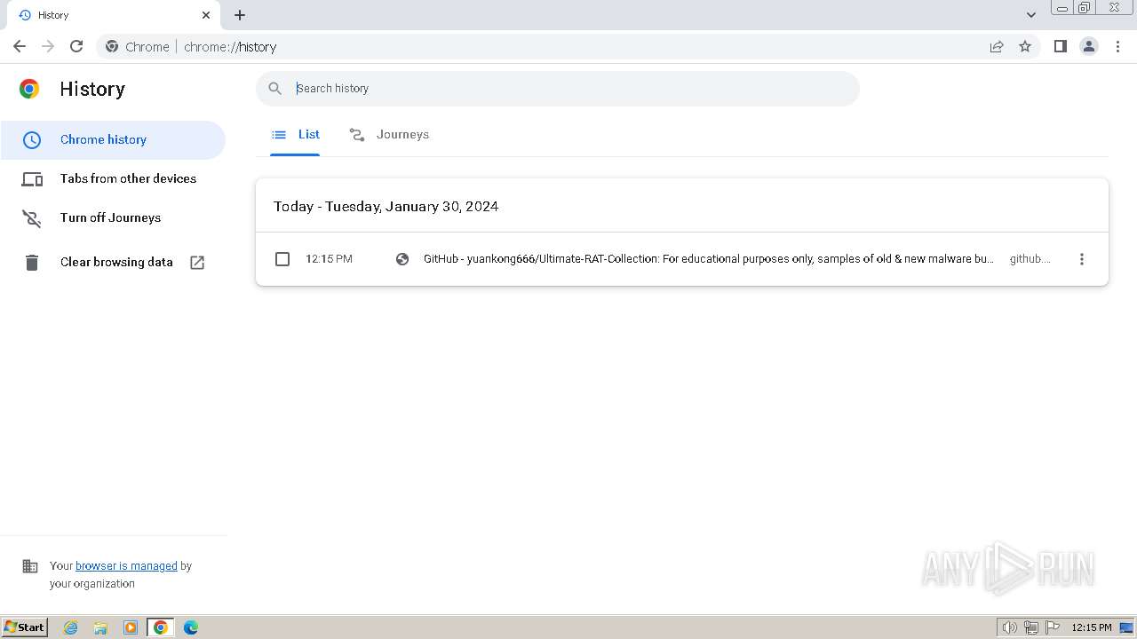Click the show desktop icon in tray
This screenshot has height=639, width=1137.
pyautogui.click(x=1126, y=627)
